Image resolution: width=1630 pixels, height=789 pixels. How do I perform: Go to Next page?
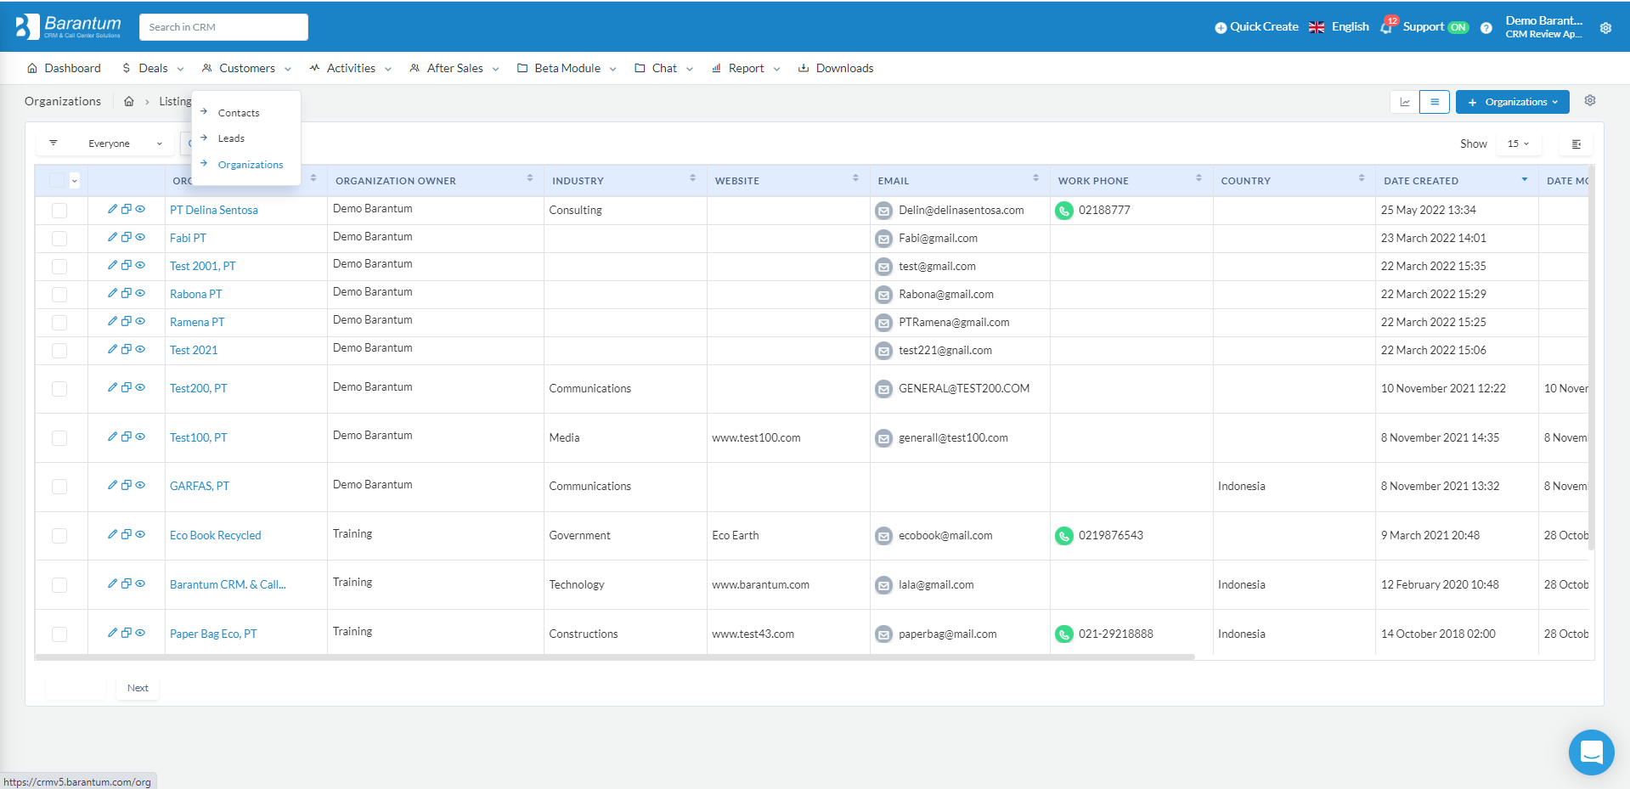138,688
